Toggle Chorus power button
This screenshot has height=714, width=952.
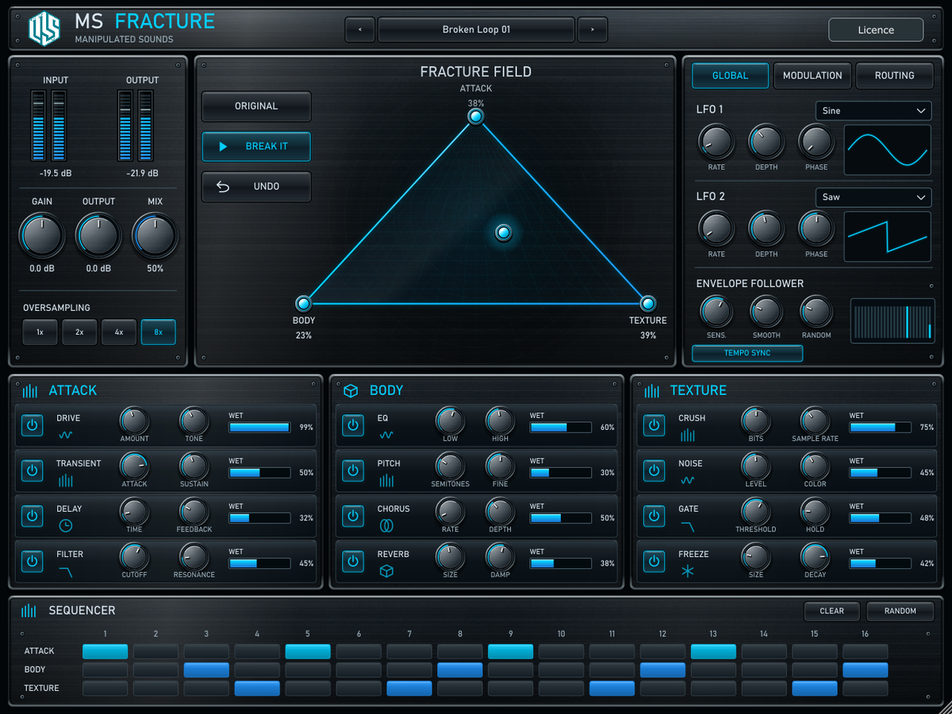click(x=353, y=516)
